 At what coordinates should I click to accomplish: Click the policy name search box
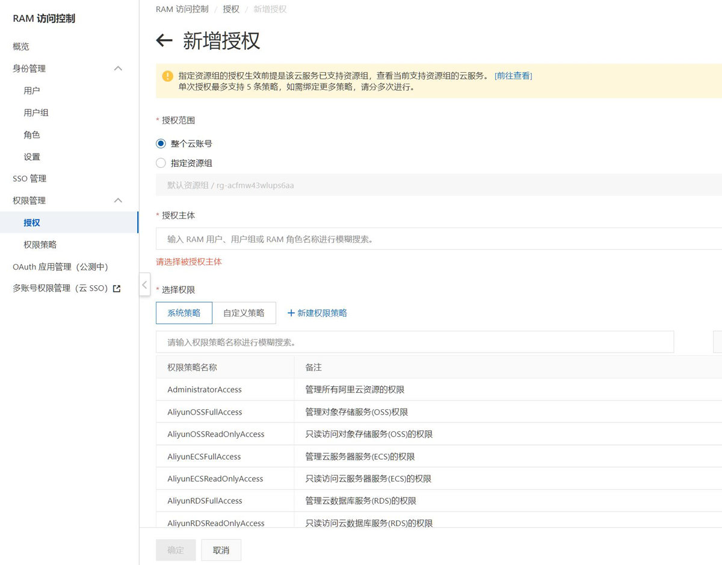pyautogui.click(x=415, y=342)
